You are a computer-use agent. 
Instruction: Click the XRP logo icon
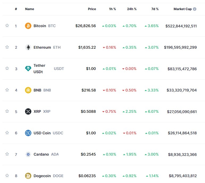(28, 111)
